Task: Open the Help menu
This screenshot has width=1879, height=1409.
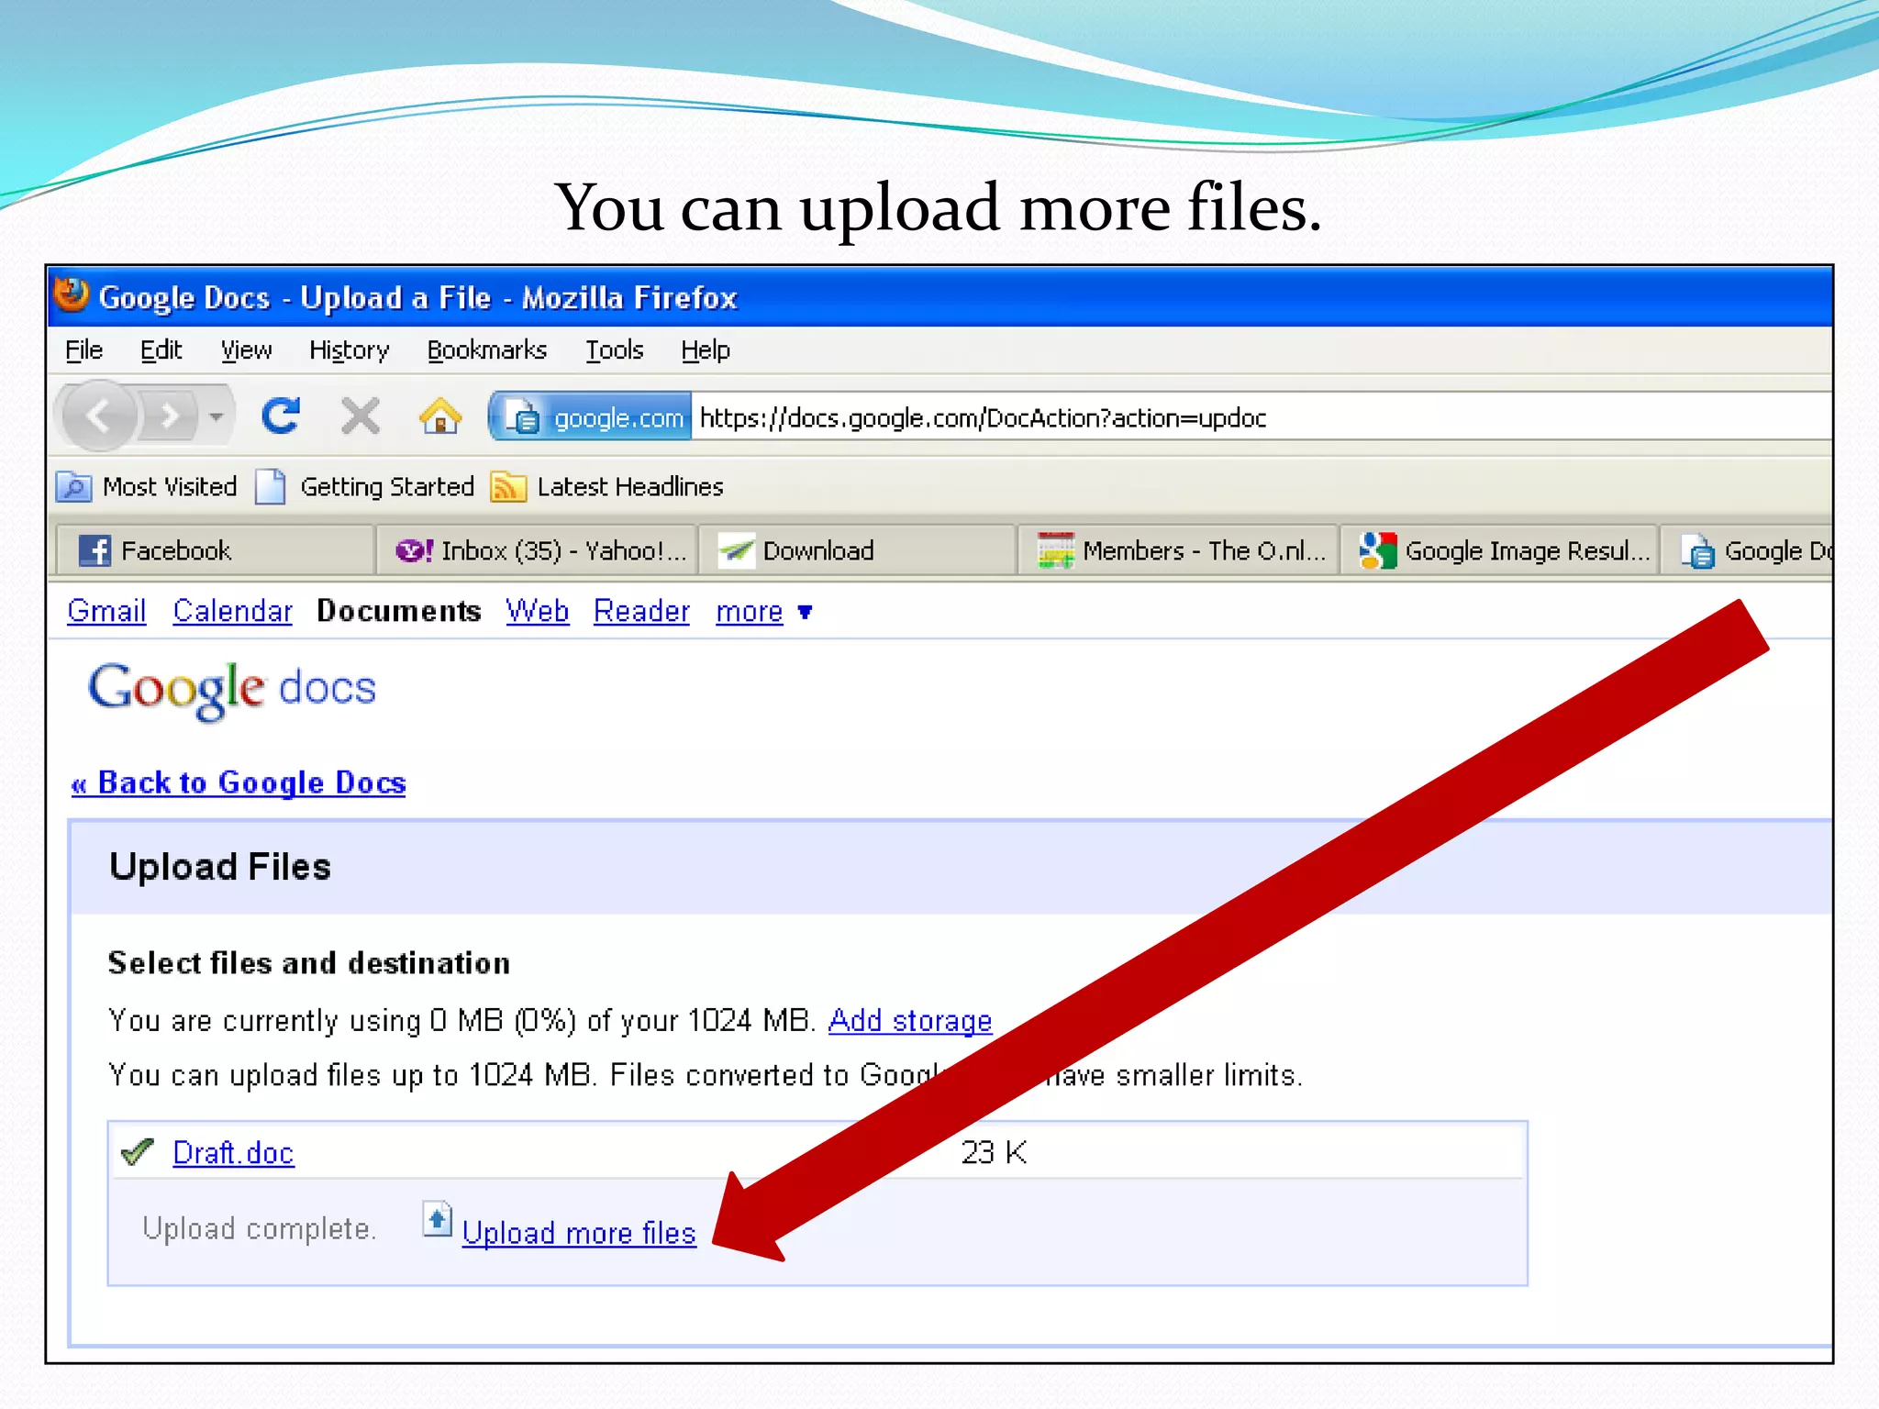Action: pyautogui.click(x=705, y=350)
